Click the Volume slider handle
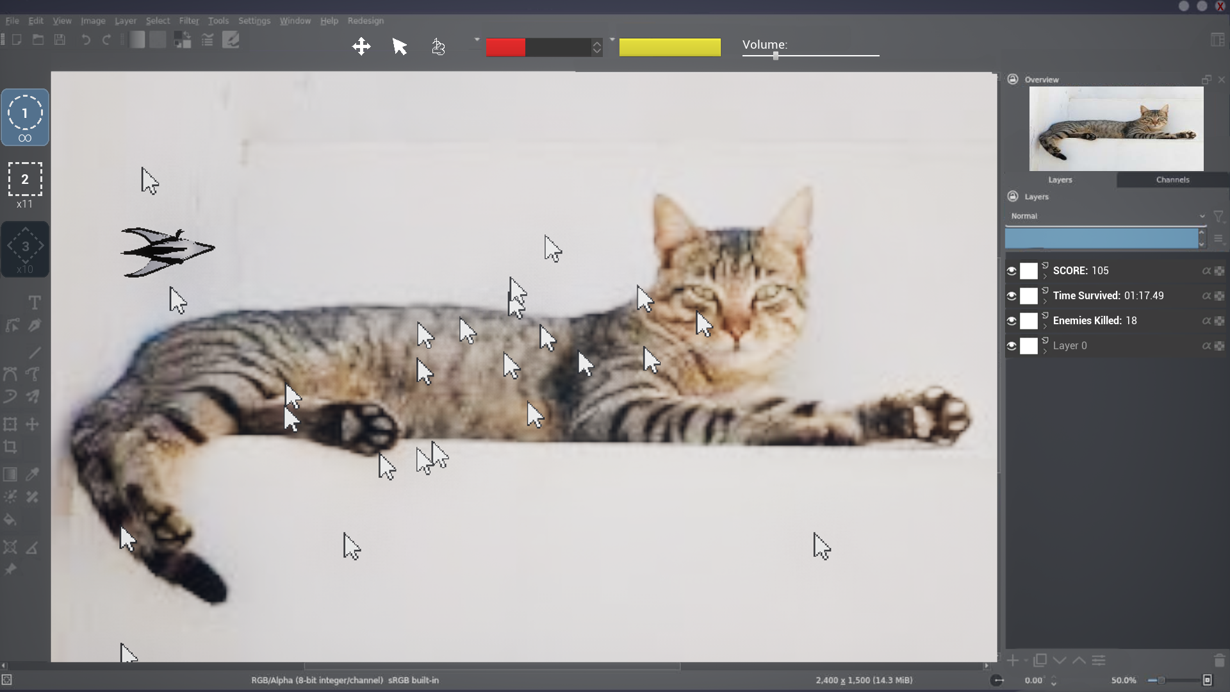 click(x=776, y=56)
